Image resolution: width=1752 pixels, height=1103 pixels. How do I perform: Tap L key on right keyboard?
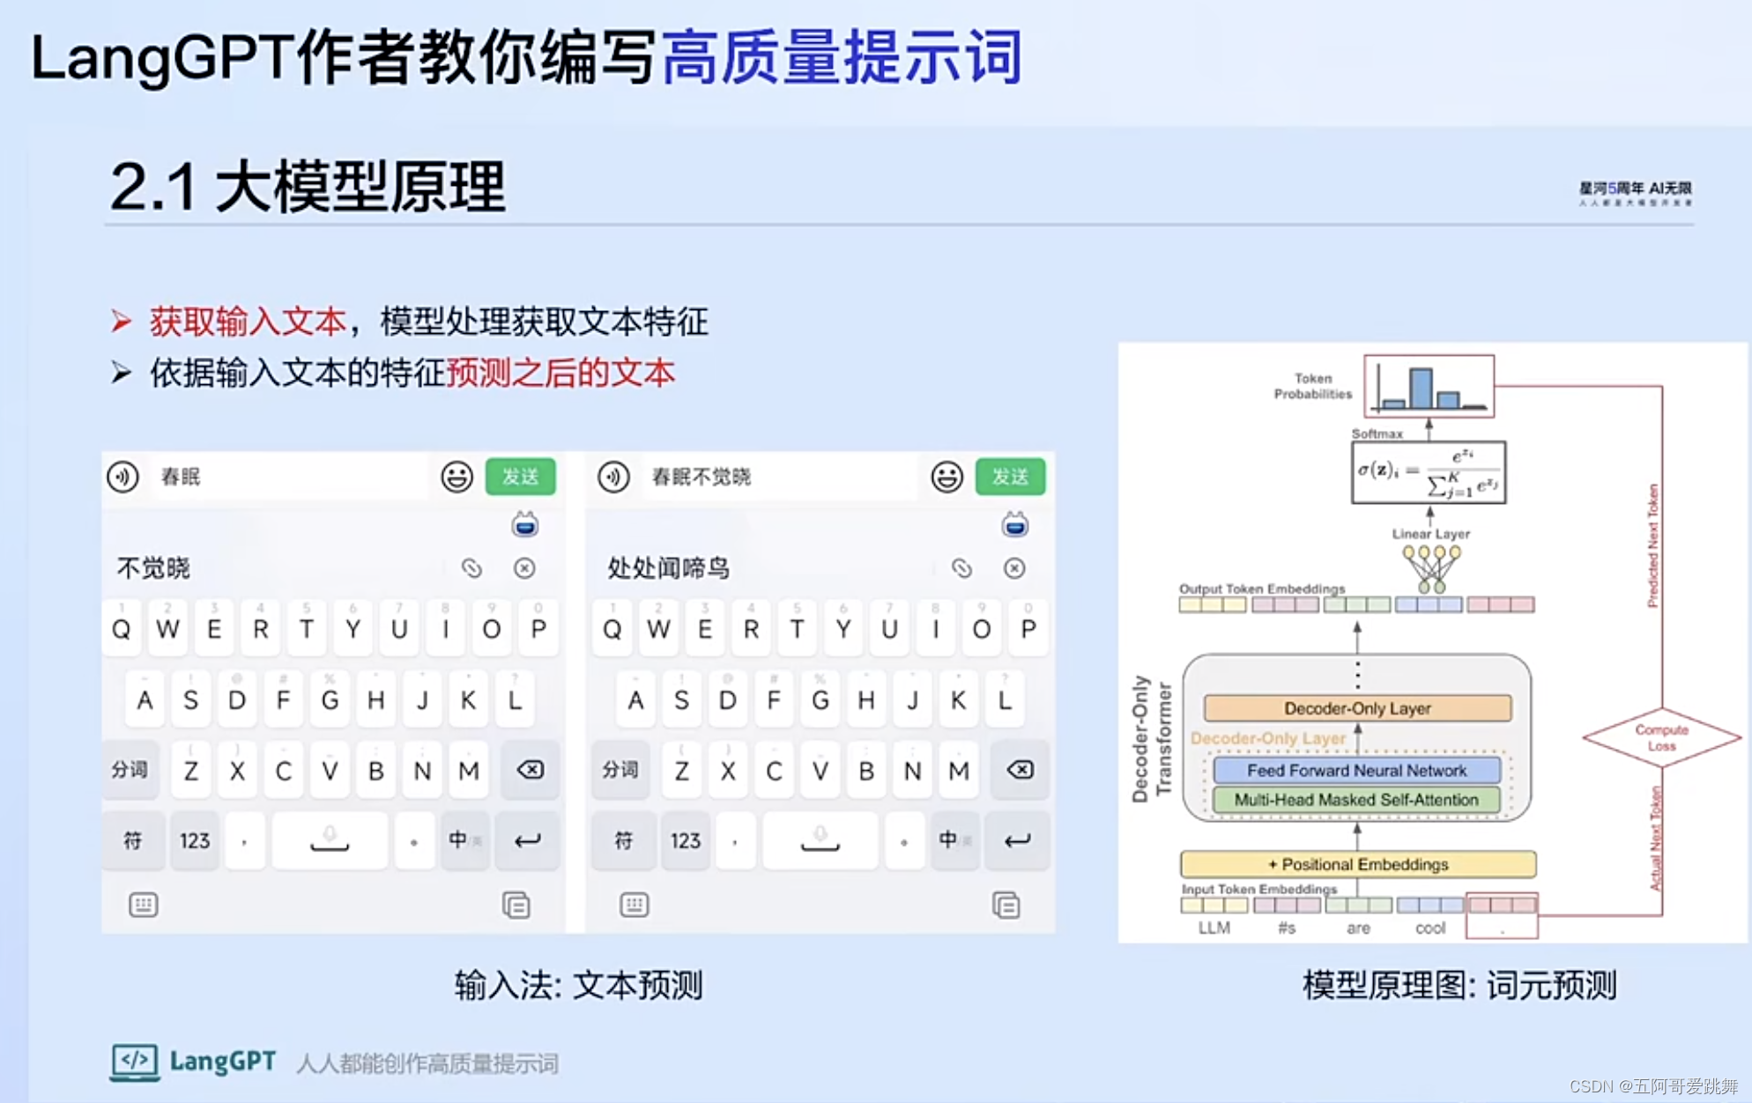click(x=1005, y=700)
